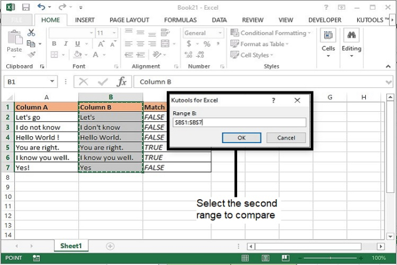Open the DATA ribbon tab
Image resolution: width=397 pixels, height=265 pixels.
point(219,20)
